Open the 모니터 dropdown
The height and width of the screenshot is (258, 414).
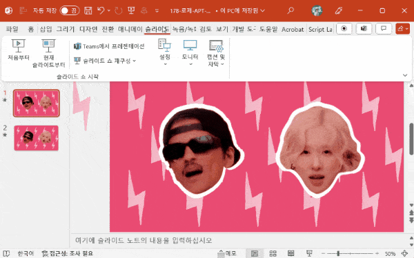[190, 52]
